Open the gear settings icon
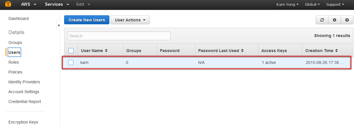 [334, 20]
